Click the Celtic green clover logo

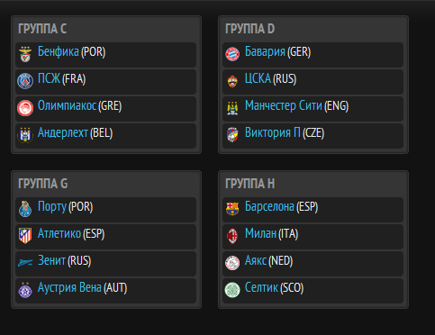click(x=232, y=290)
